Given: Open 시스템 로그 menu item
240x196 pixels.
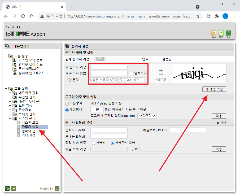Looking at the screenshot, I should (x=30, y=123).
